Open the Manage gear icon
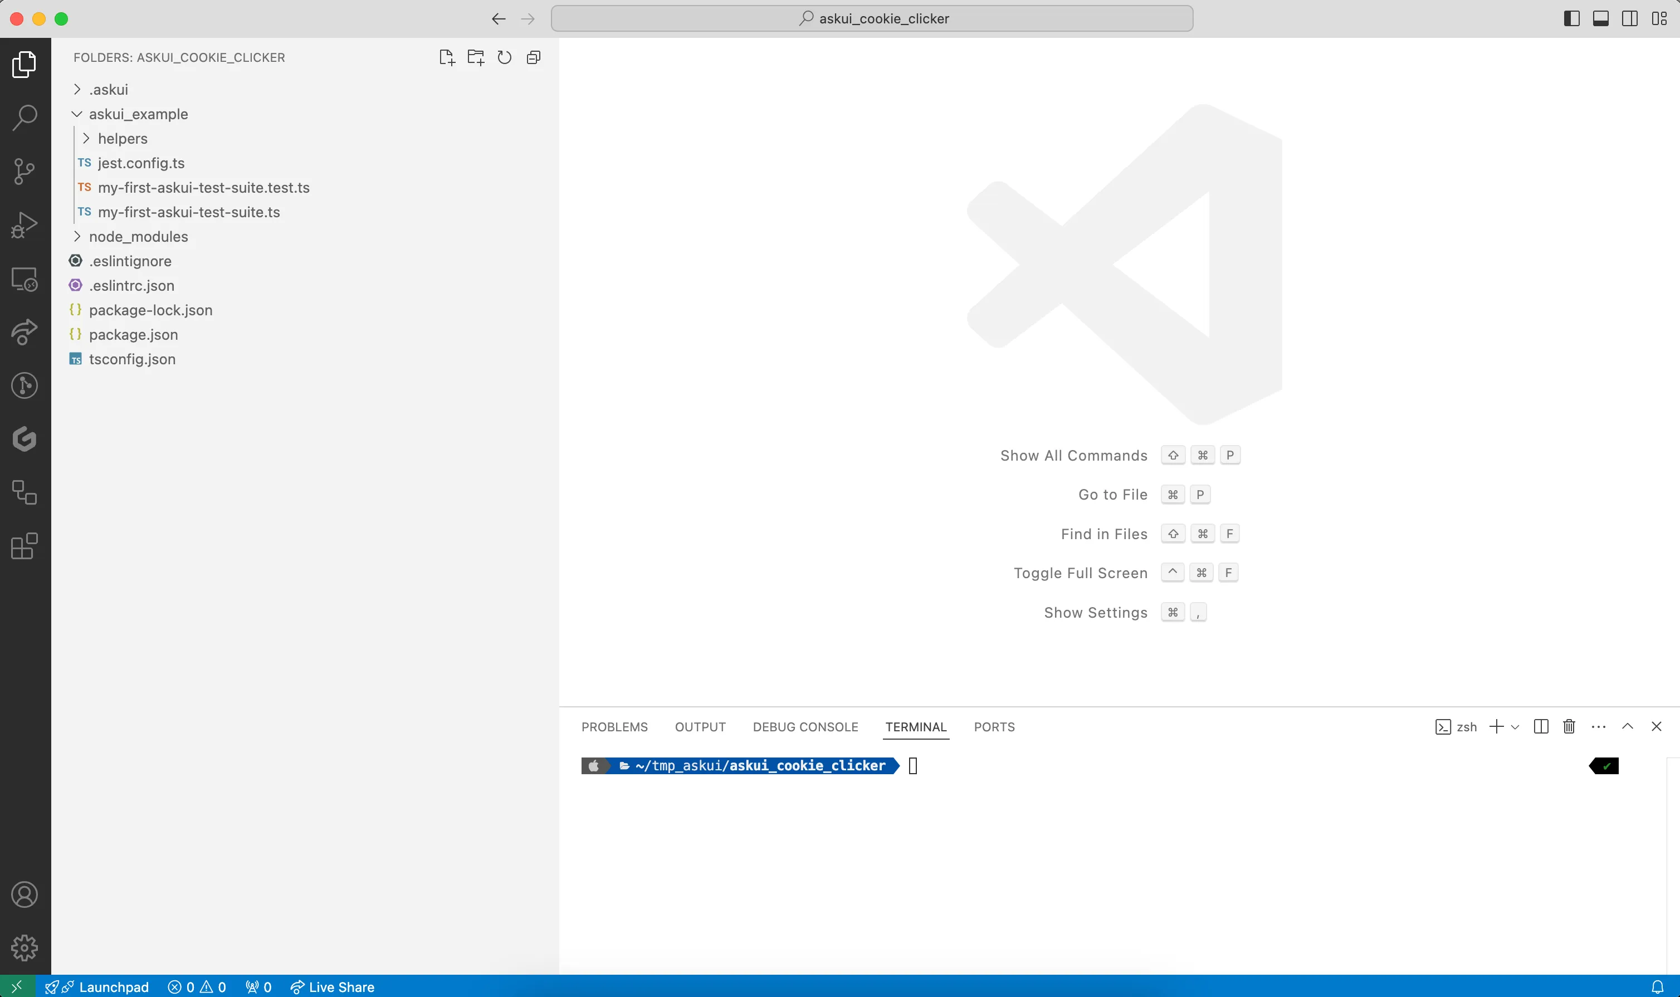Image resolution: width=1680 pixels, height=997 pixels. point(25,948)
